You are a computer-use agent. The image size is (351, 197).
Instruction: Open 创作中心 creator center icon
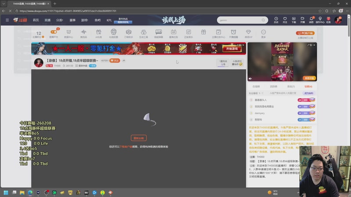point(320,20)
